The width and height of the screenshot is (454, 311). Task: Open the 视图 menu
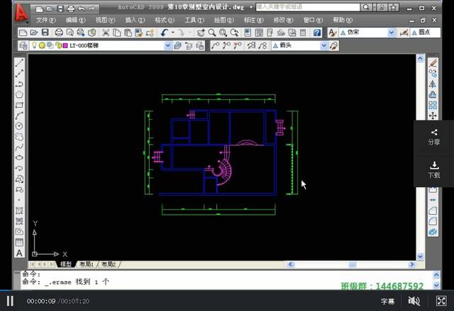pos(106,20)
